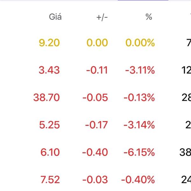
Task: Select the -3.11% percent cell
Action: coord(140,70)
